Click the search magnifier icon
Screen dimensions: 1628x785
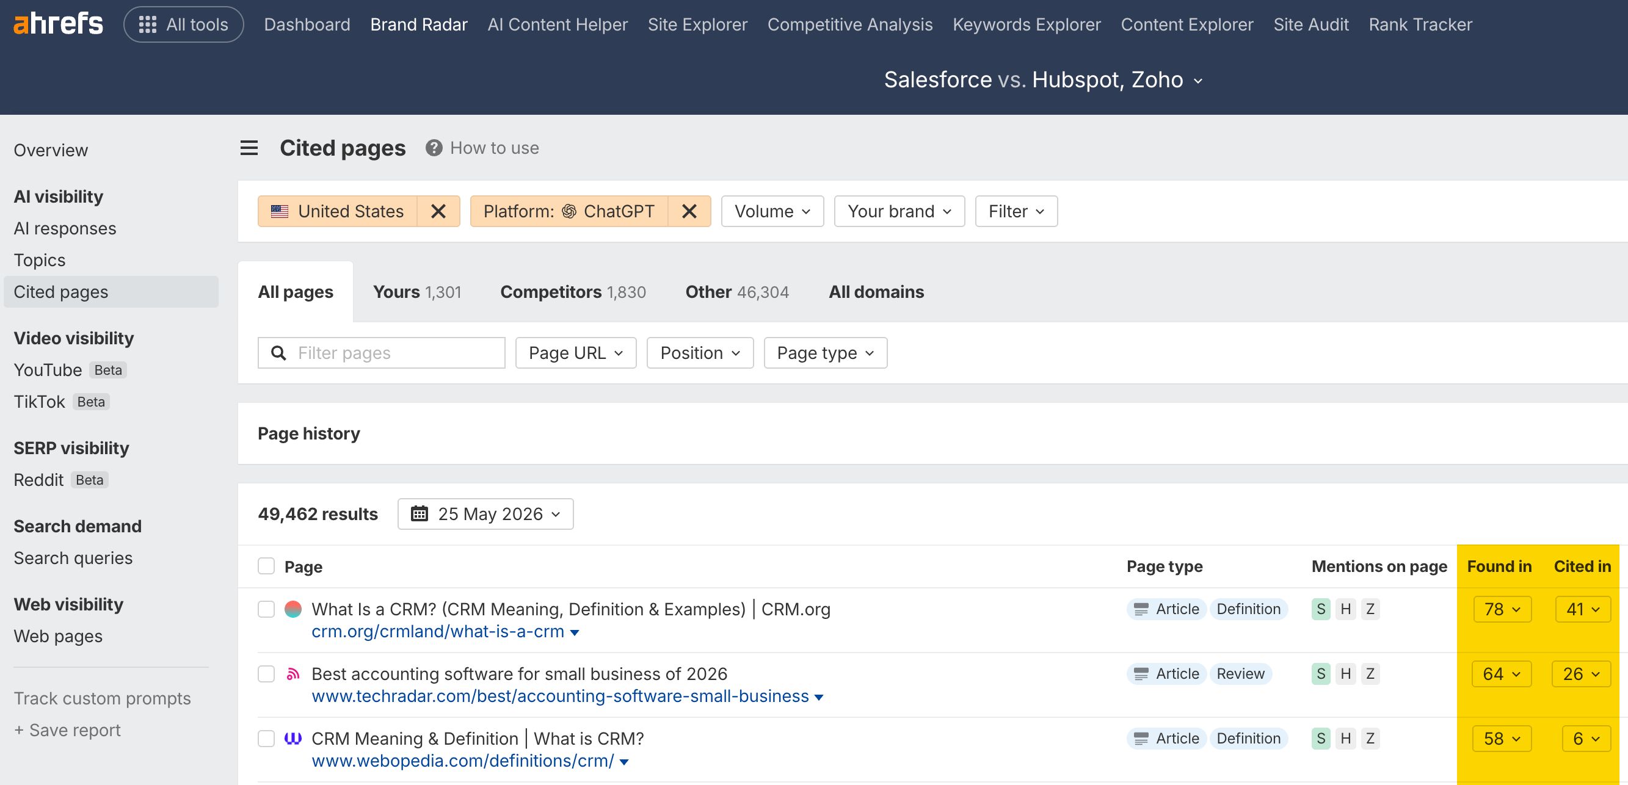pos(278,353)
